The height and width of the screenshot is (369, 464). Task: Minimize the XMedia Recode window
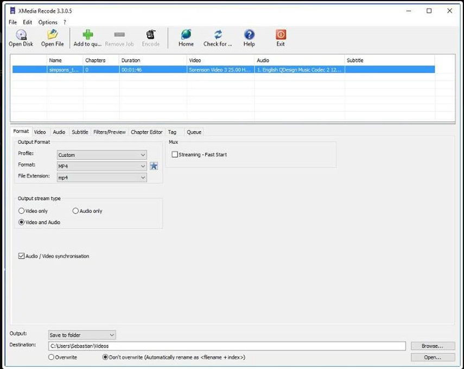[409, 11]
